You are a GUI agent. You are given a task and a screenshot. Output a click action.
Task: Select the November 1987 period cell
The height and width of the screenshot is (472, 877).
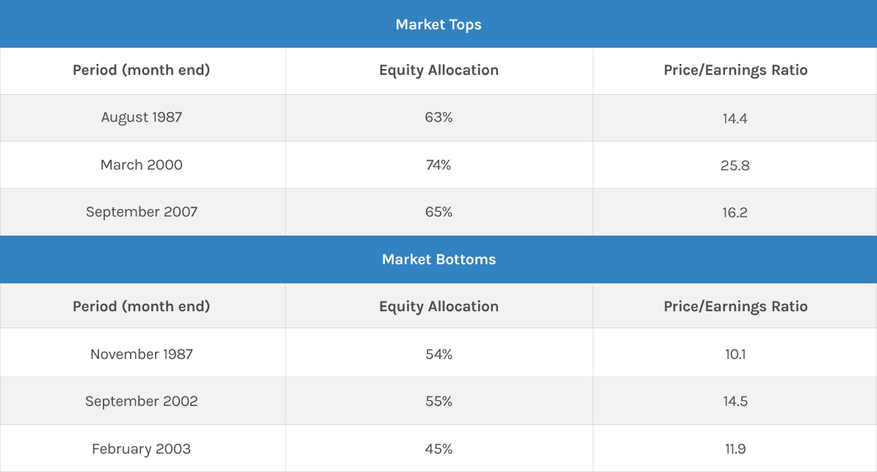(x=142, y=354)
